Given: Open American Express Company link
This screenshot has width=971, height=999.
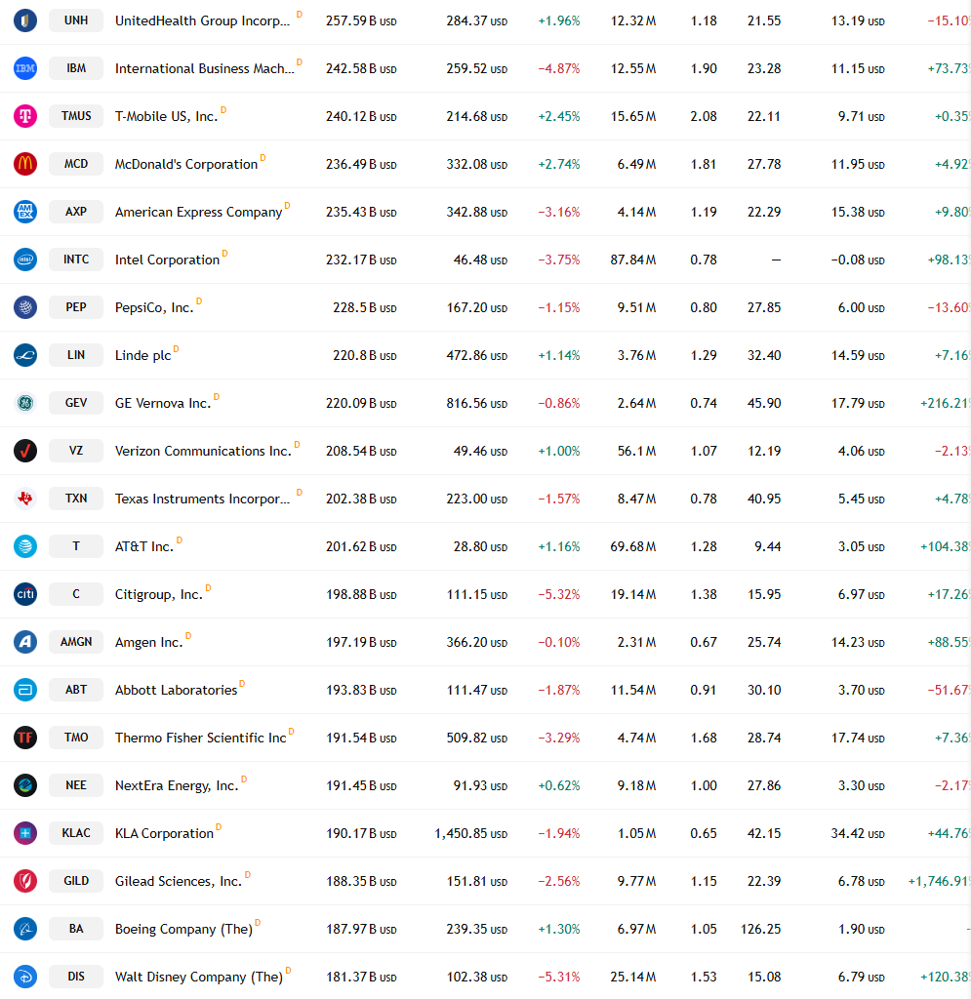Looking at the screenshot, I should [198, 212].
